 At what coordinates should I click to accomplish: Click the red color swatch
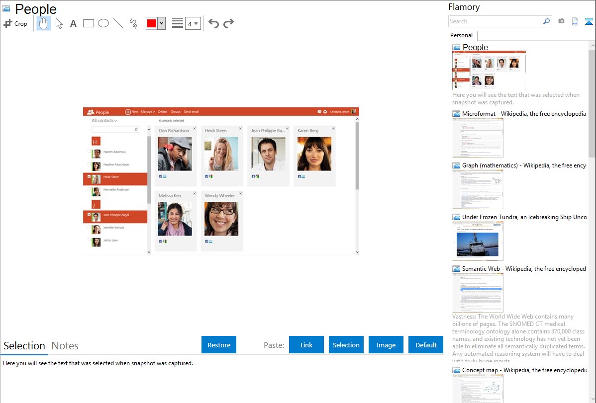click(x=152, y=23)
